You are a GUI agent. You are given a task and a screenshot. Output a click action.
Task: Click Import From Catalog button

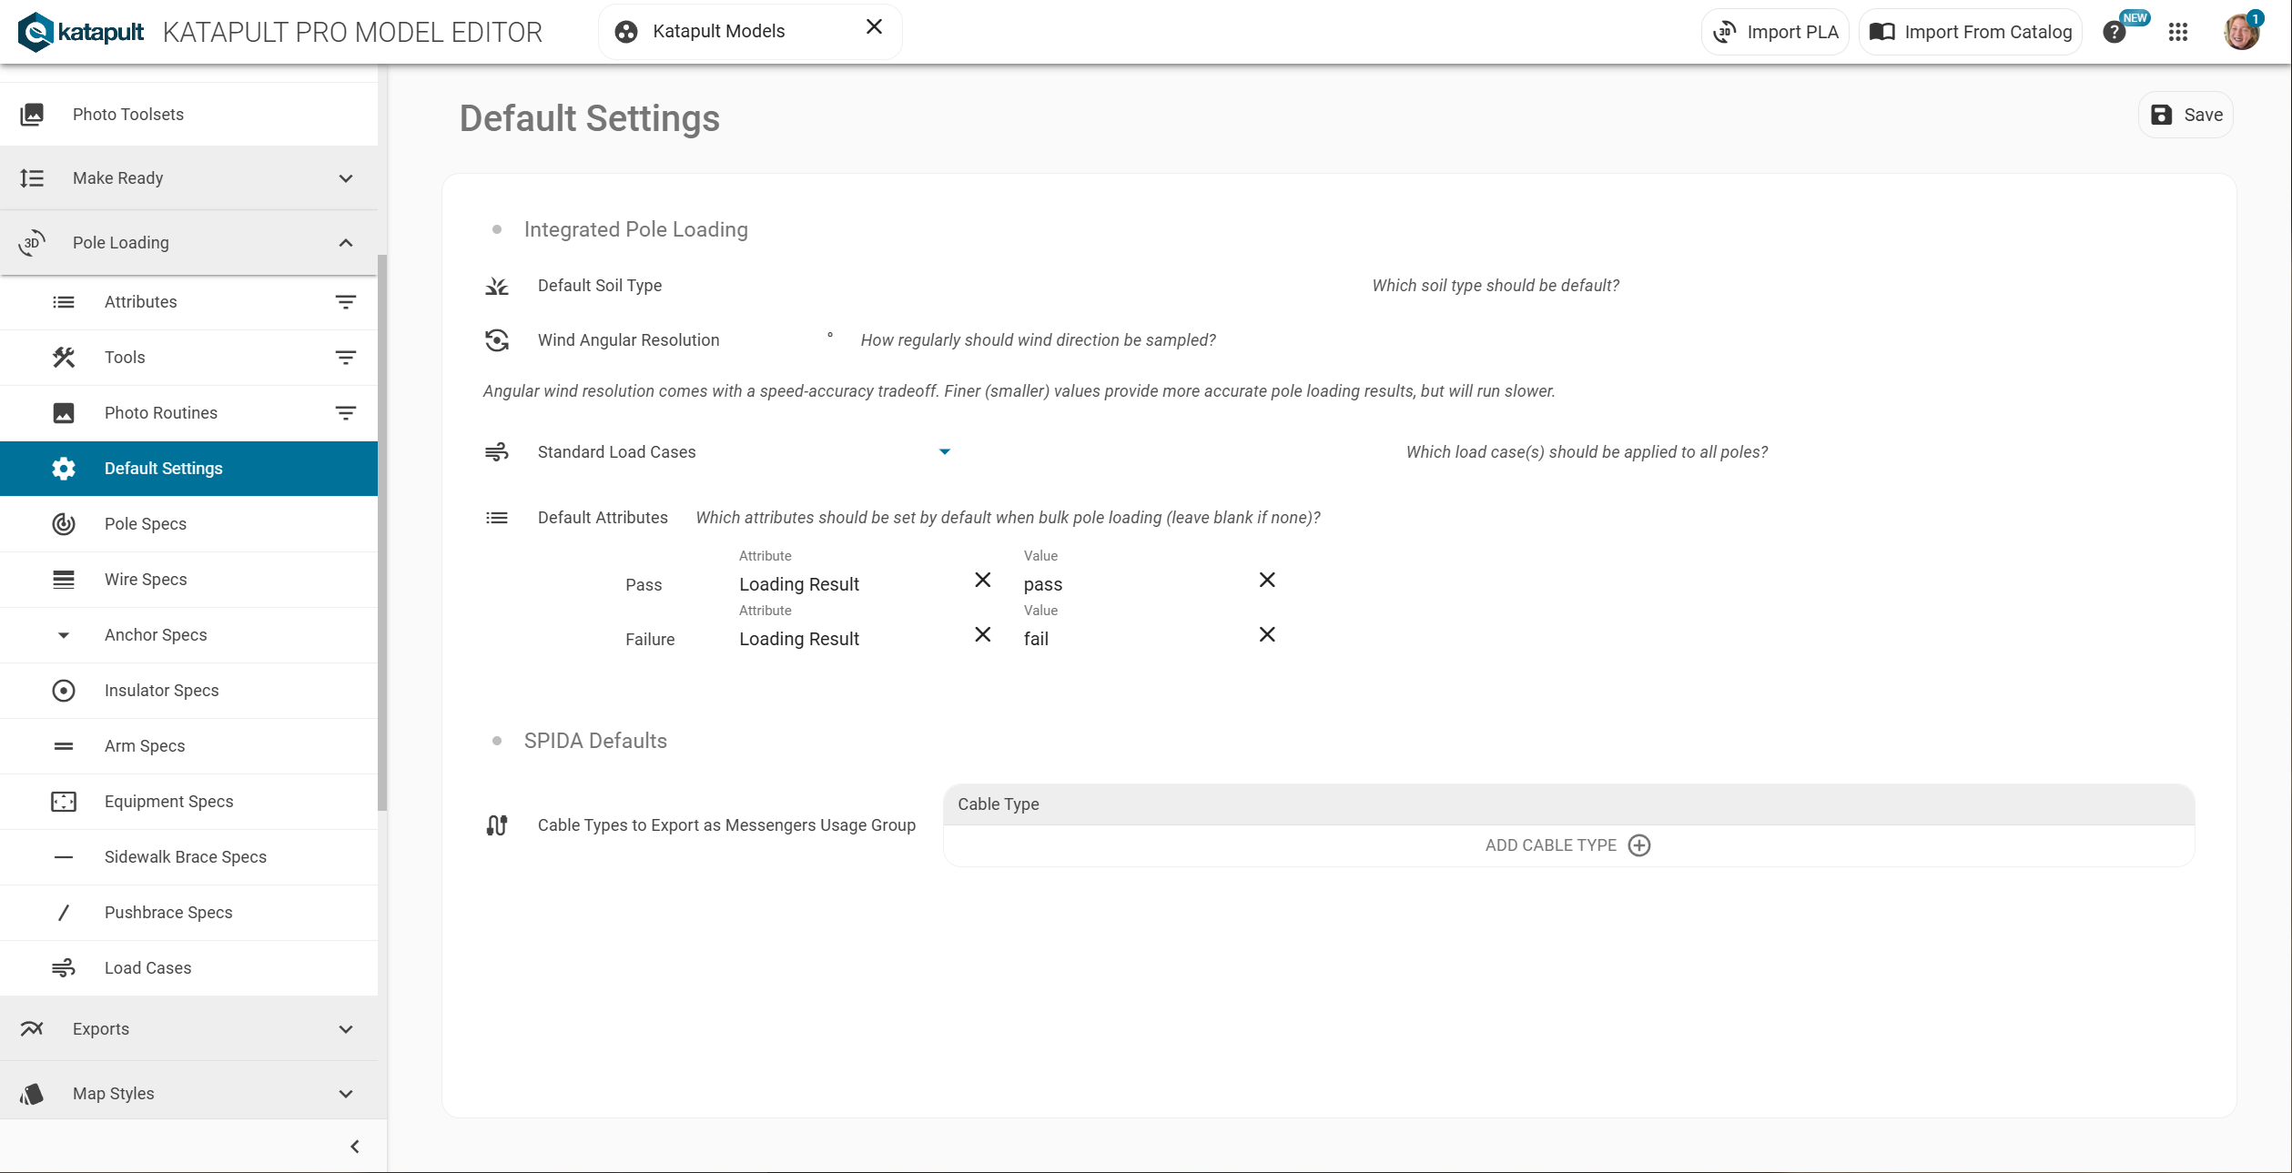[1970, 33]
